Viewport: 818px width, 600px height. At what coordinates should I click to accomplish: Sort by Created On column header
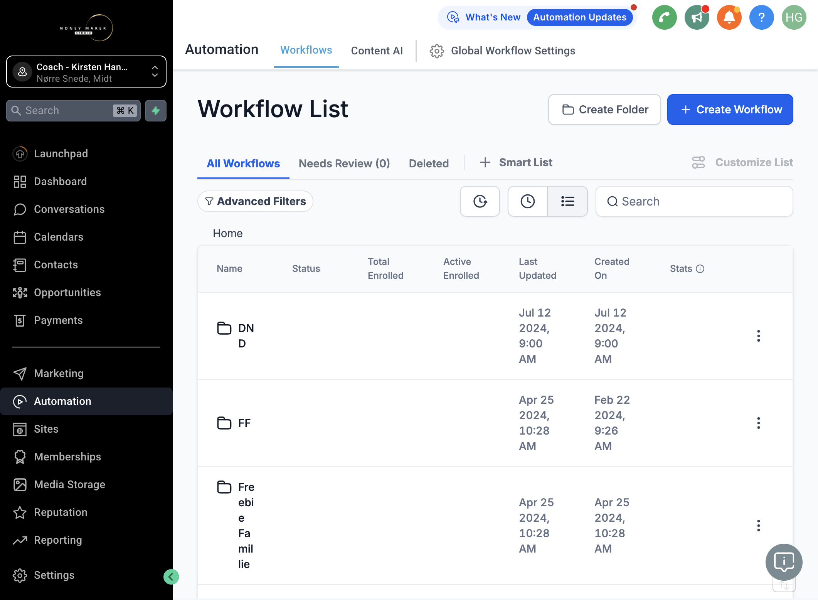(x=612, y=269)
